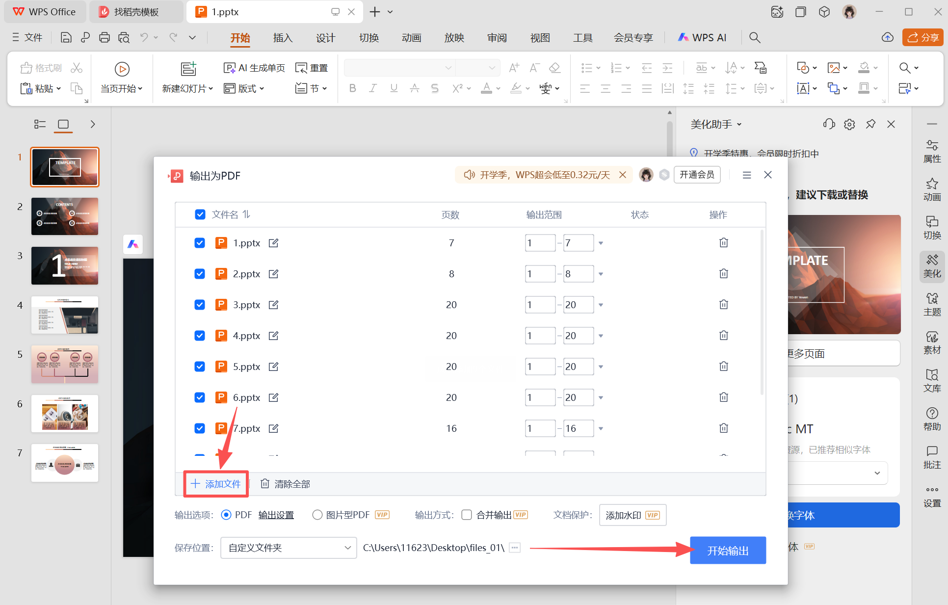Click the AI生成单页 icon
This screenshot has width=948, height=605.
(x=229, y=68)
